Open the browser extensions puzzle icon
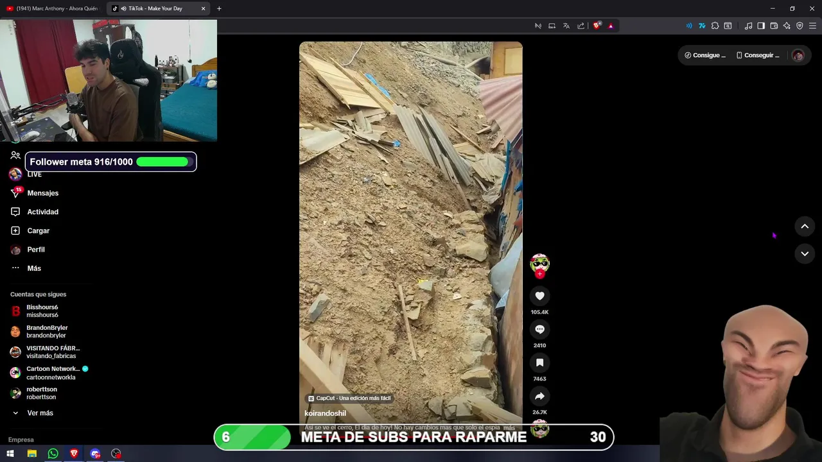 pos(715,26)
